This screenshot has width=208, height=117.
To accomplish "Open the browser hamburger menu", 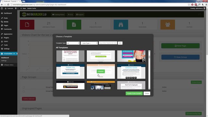I will [206, 5].
